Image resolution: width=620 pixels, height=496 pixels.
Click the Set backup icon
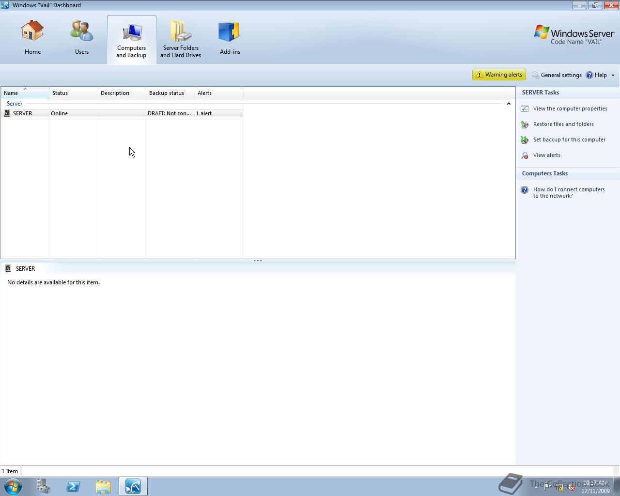coord(525,140)
